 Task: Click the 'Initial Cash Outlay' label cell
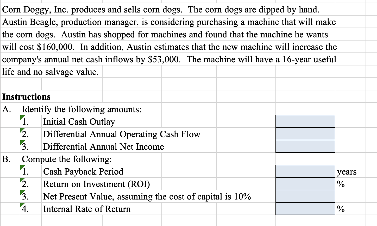pyautogui.click(x=79, y=122)
